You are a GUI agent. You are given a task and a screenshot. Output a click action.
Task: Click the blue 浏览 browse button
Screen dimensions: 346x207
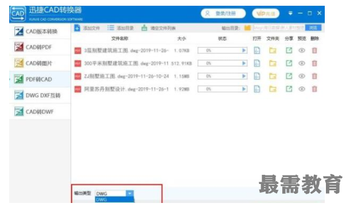pyautogui.click(x=313, y=28)
